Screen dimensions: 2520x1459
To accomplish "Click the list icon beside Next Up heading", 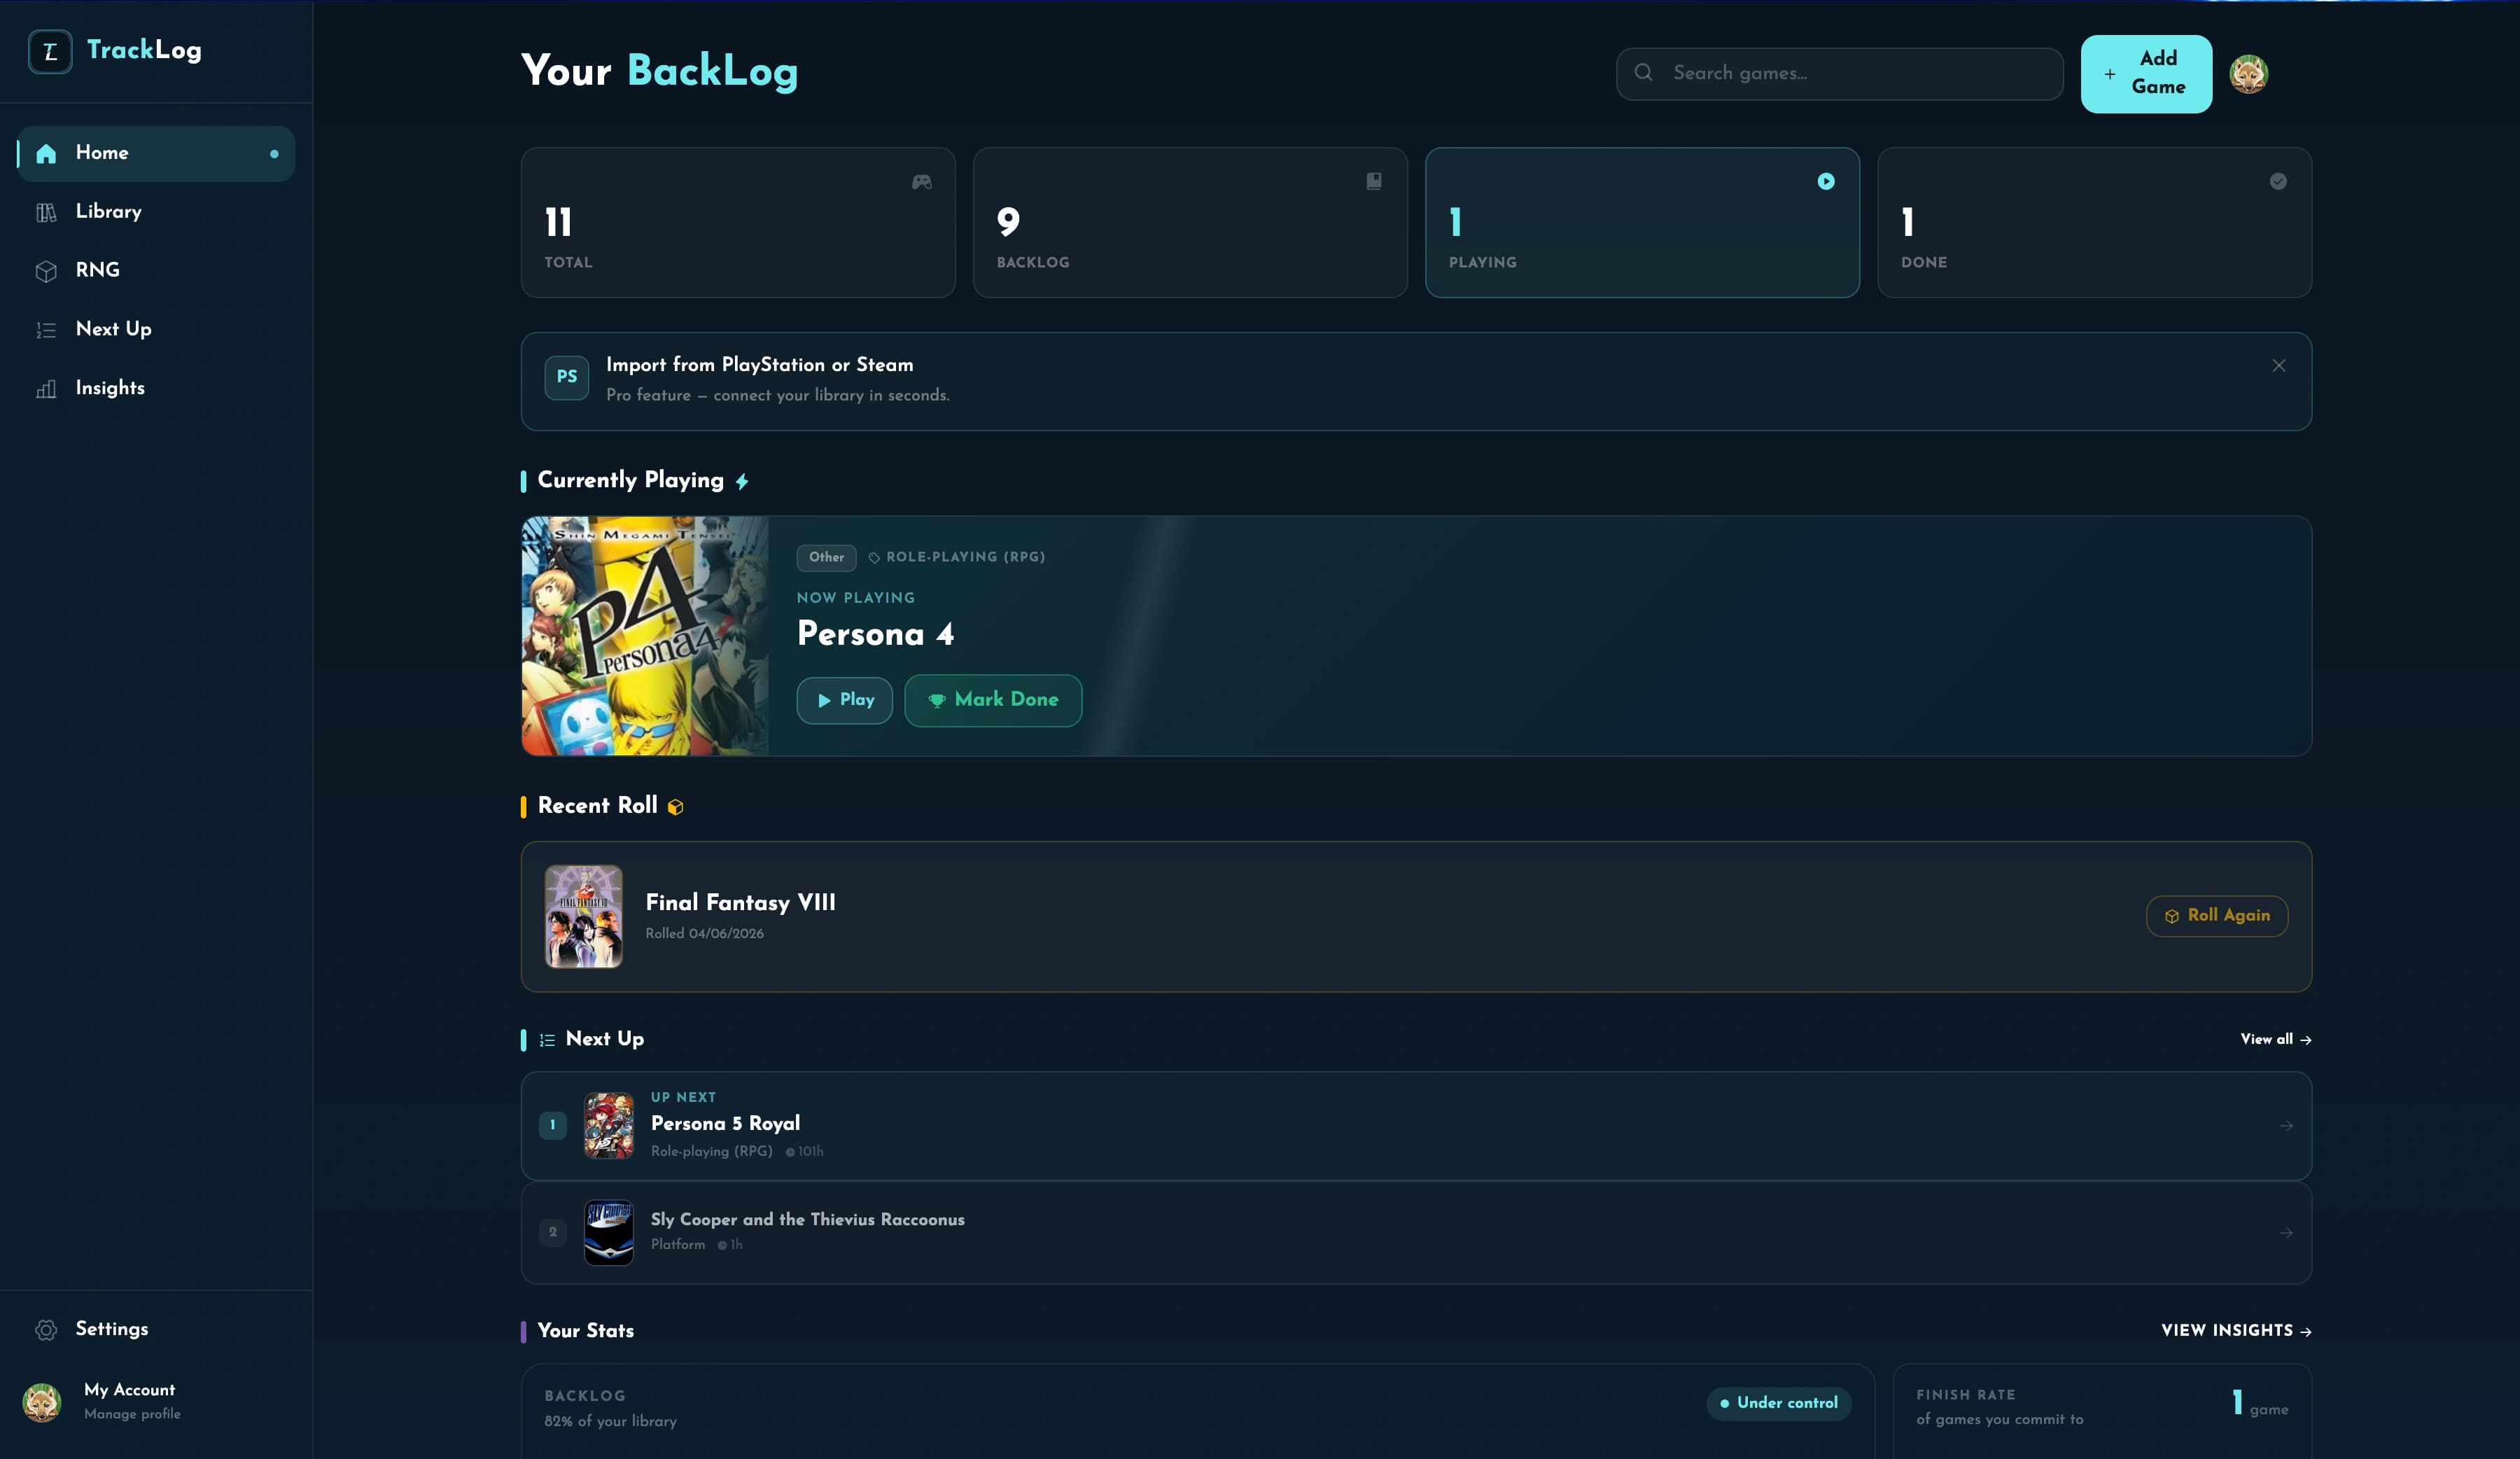I will 547,1040.
